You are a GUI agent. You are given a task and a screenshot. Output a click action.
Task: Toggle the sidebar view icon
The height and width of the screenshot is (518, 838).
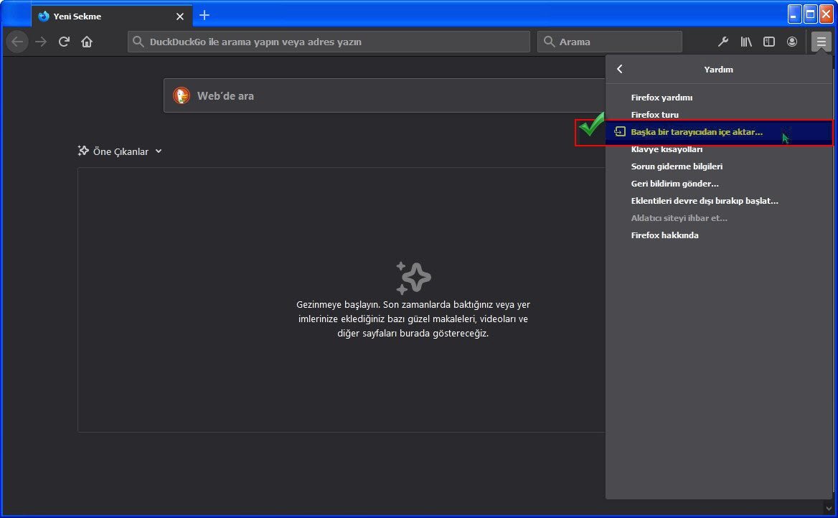[769, 42]
